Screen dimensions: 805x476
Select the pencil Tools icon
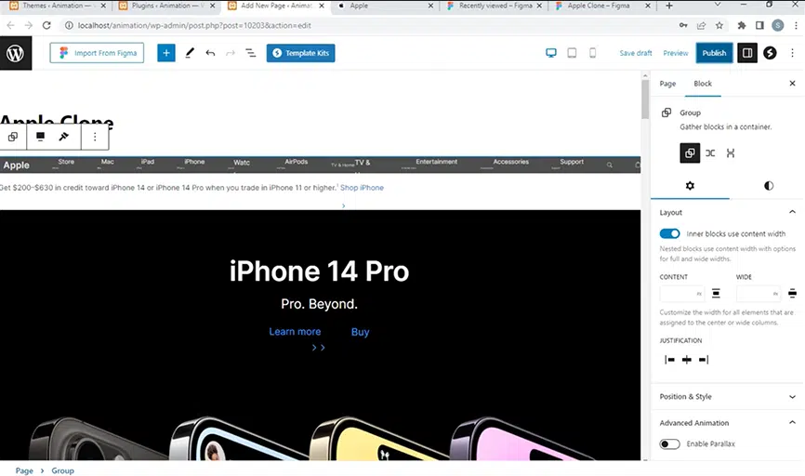190,53
